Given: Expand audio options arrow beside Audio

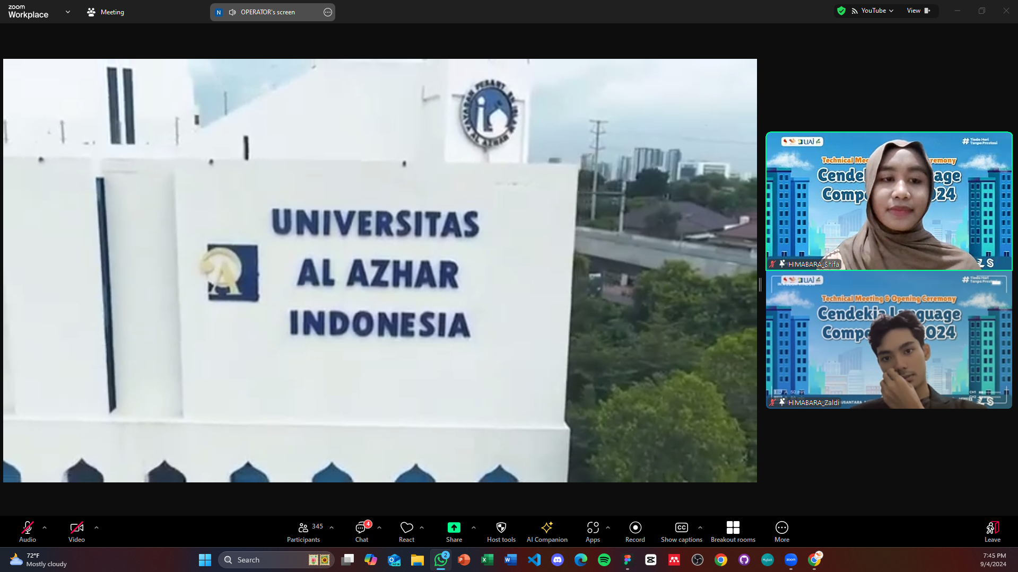Looking at the screenshot, I should click(45, 527).
